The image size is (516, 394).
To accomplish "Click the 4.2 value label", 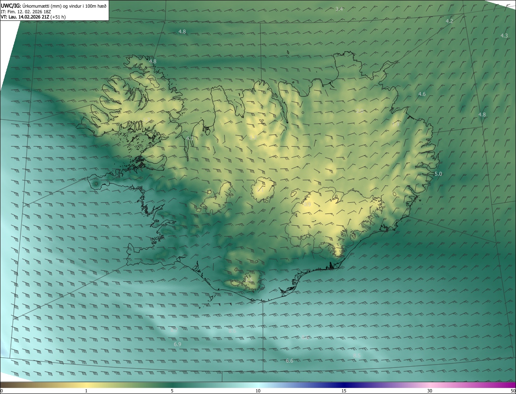I will click(449, 21).
